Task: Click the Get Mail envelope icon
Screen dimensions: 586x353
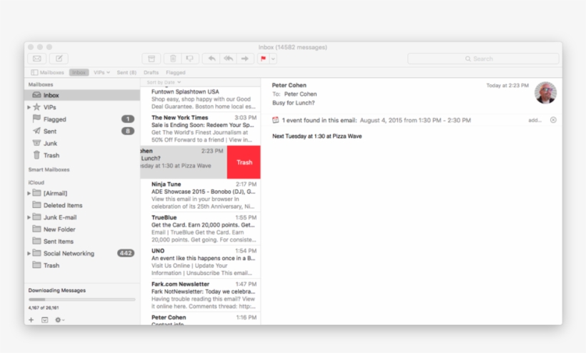Action: pyautogui.click(x=37, y=59)
